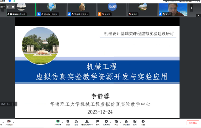Expand the audio options arrow
Image resolution: width=201 pixels, height=128 pixels.
pyautogui.click(x=3, y=122)
